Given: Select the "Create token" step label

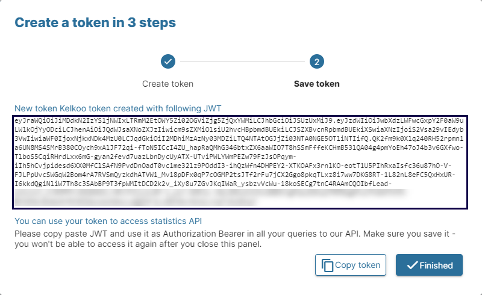Looking at the screenshot, I should coord(168,84).
